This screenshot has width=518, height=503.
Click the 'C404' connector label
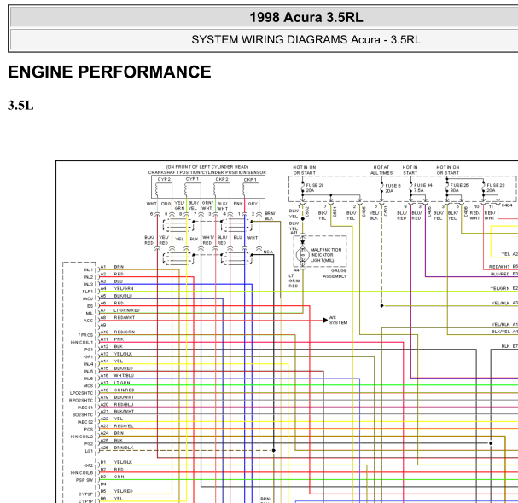507,205
